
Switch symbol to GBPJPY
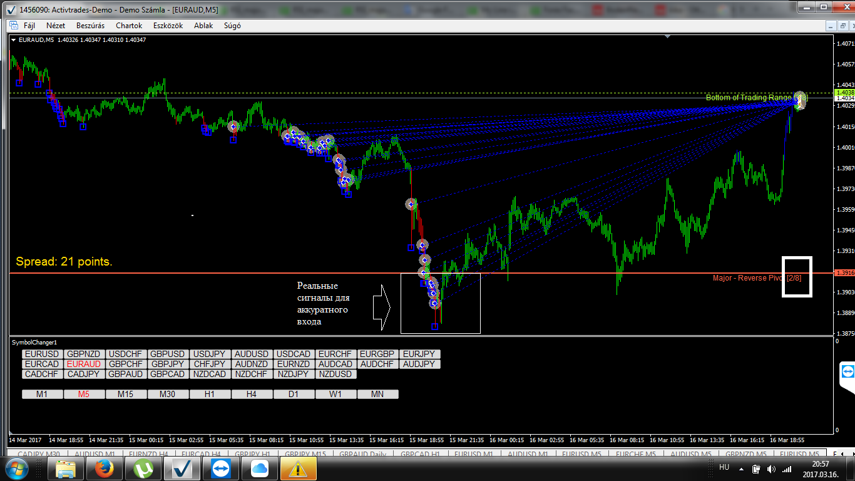click(x=168, y=364)
